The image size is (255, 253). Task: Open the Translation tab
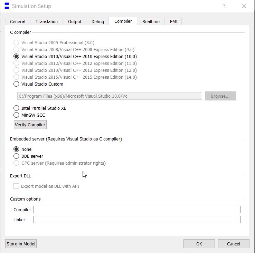47,21
